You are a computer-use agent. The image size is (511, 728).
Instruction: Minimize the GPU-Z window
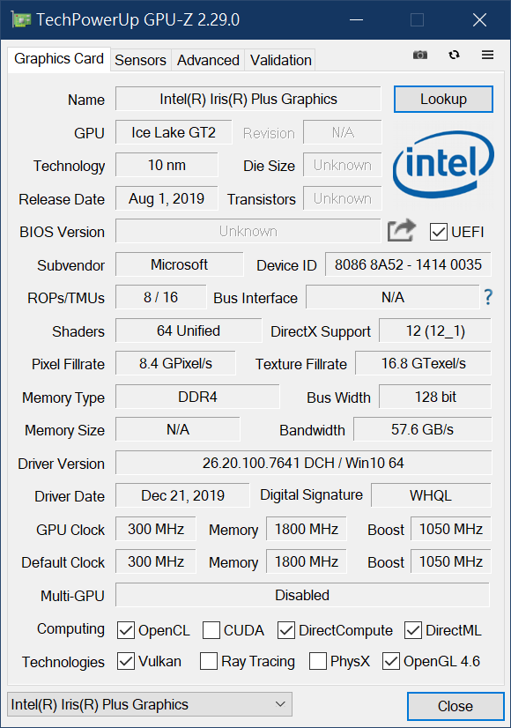[356, 20]
